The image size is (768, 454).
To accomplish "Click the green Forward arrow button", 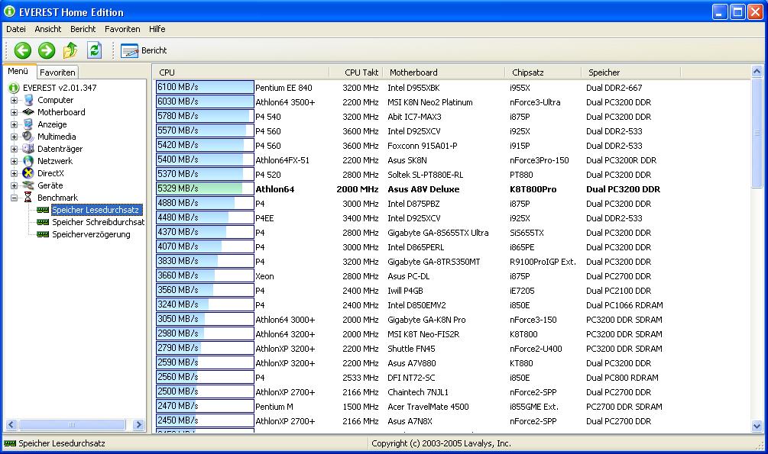I will (x=47, y=50).
